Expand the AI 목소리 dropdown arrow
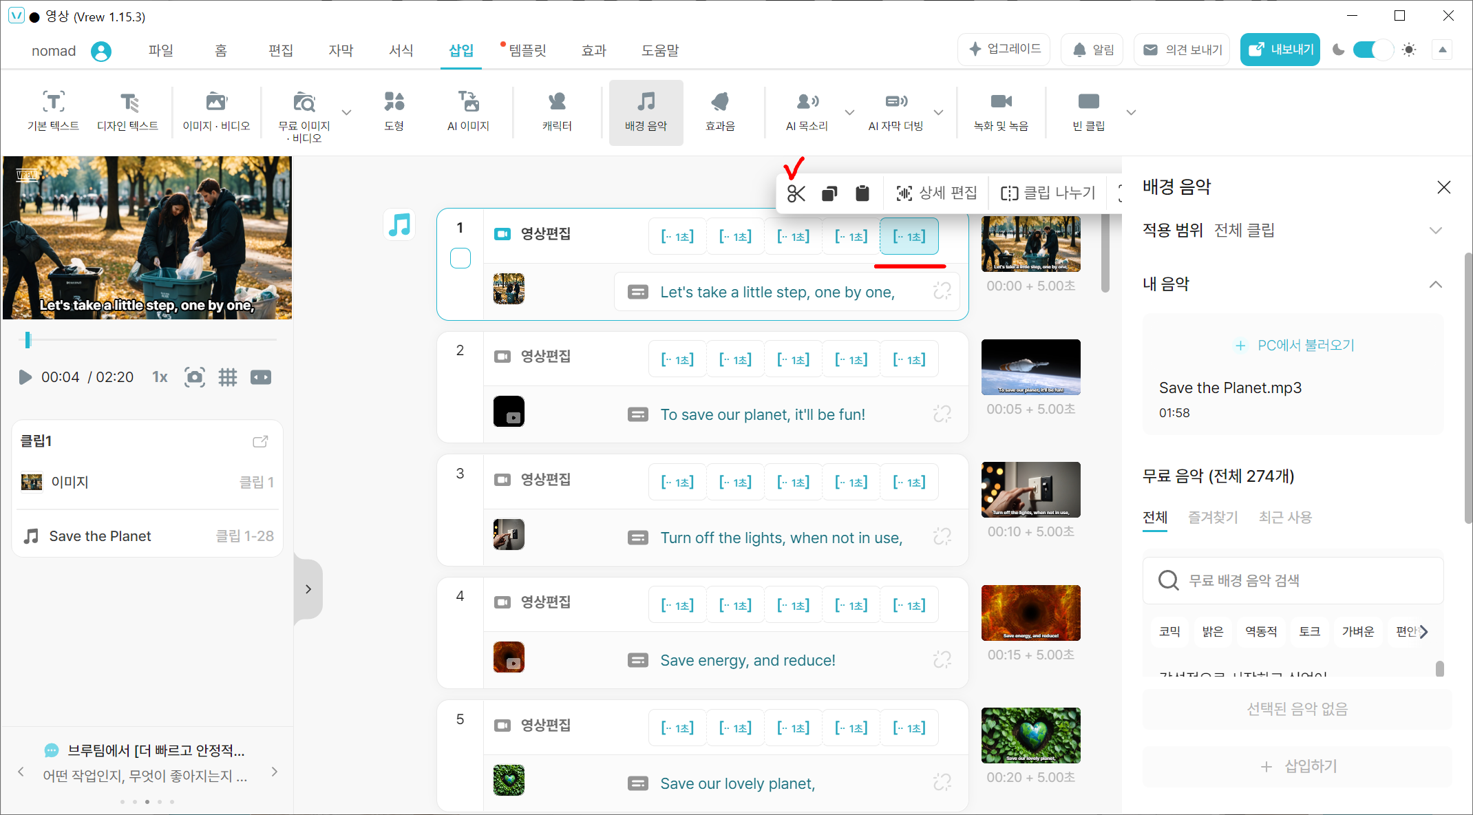1473x815 pixels. coord(849,112)
